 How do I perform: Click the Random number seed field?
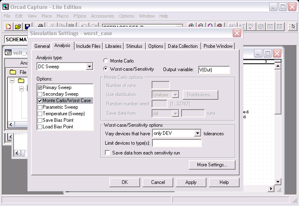(x=159, y=104)
